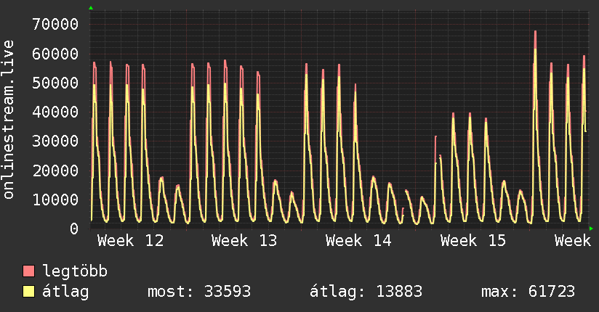Click the átlag: 13883 average value
This screenshot has height=312, width=599.
click(x=366, y=292)
